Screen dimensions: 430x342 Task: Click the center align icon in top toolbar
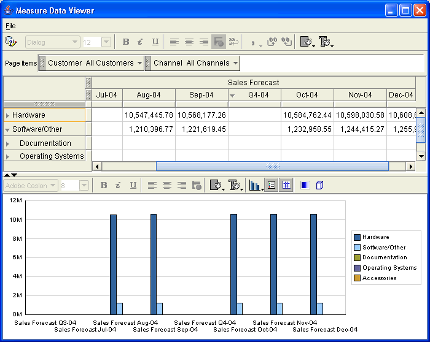tap(189, 42)
